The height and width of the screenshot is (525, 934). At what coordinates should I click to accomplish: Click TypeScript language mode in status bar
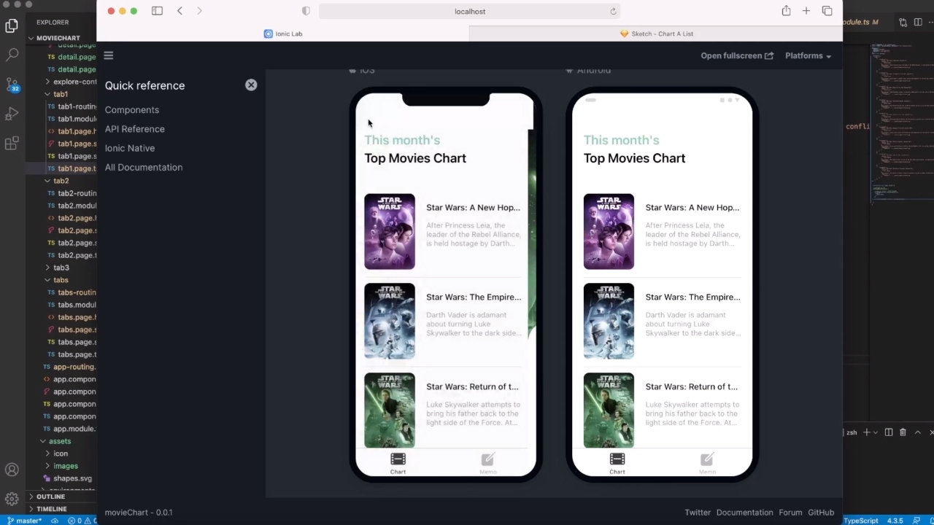click(861, 521)
